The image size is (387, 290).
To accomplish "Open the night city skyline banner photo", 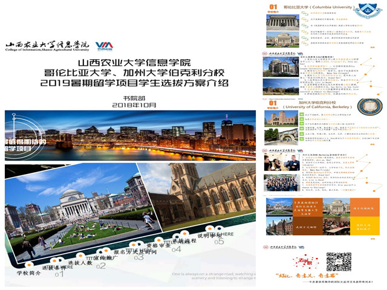I will (x=131, y=135).
